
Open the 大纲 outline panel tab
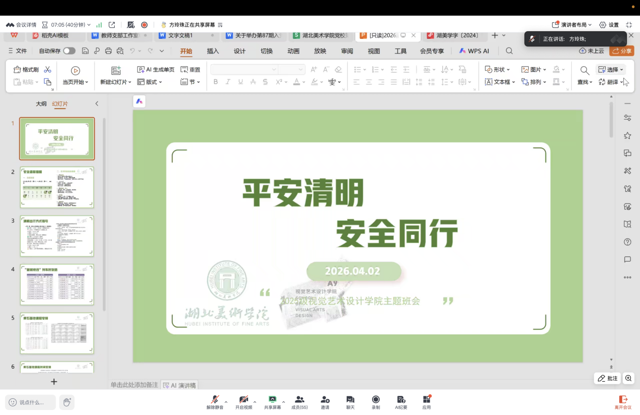41,104
